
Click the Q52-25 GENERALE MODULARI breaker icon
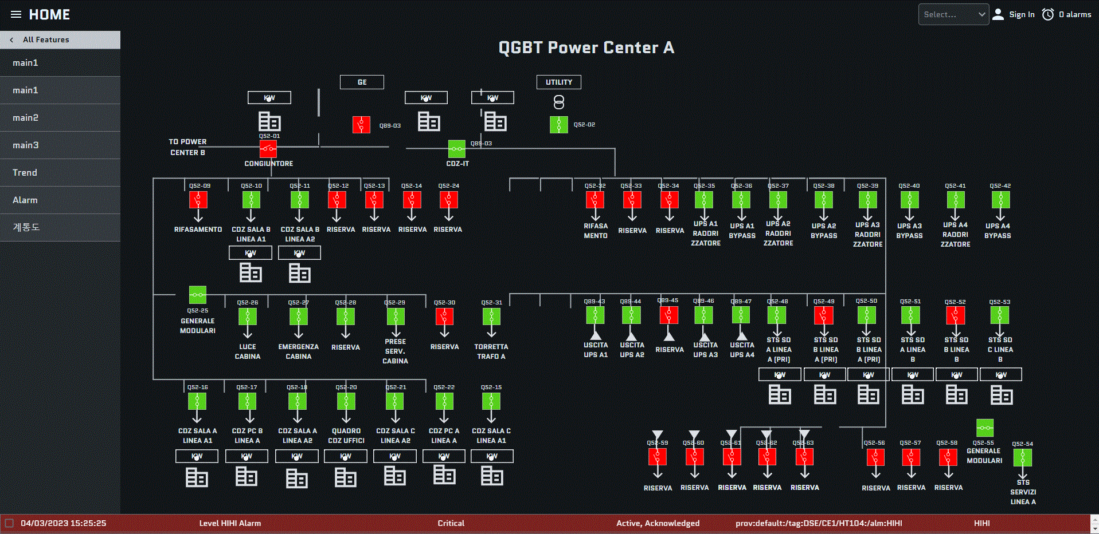pyautogui.click(x=197, y=294)
